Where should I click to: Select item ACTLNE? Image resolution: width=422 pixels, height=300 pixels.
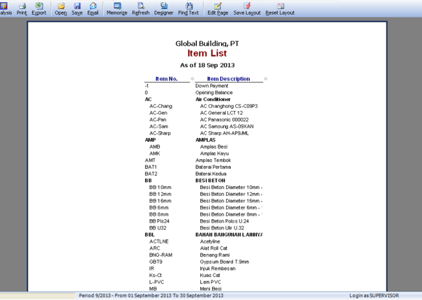[159, 241]
